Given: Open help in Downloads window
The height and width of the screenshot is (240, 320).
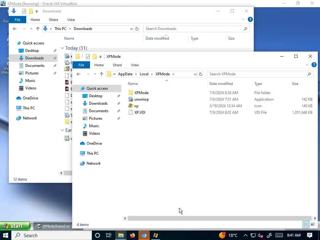Looking at the screenshot, I should click(x=250, y=19).
